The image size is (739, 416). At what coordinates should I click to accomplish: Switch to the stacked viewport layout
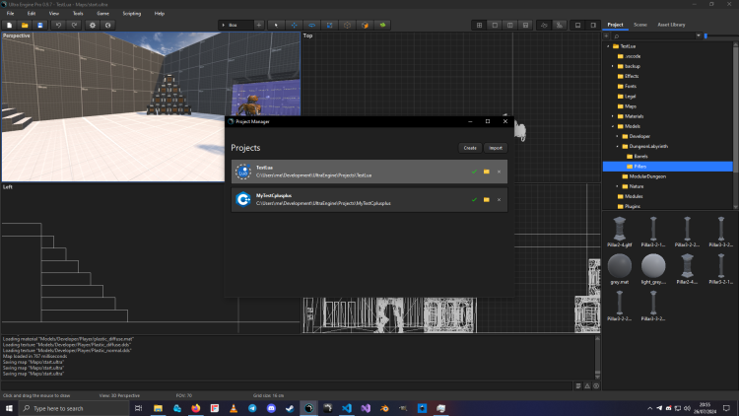(525, 25)
